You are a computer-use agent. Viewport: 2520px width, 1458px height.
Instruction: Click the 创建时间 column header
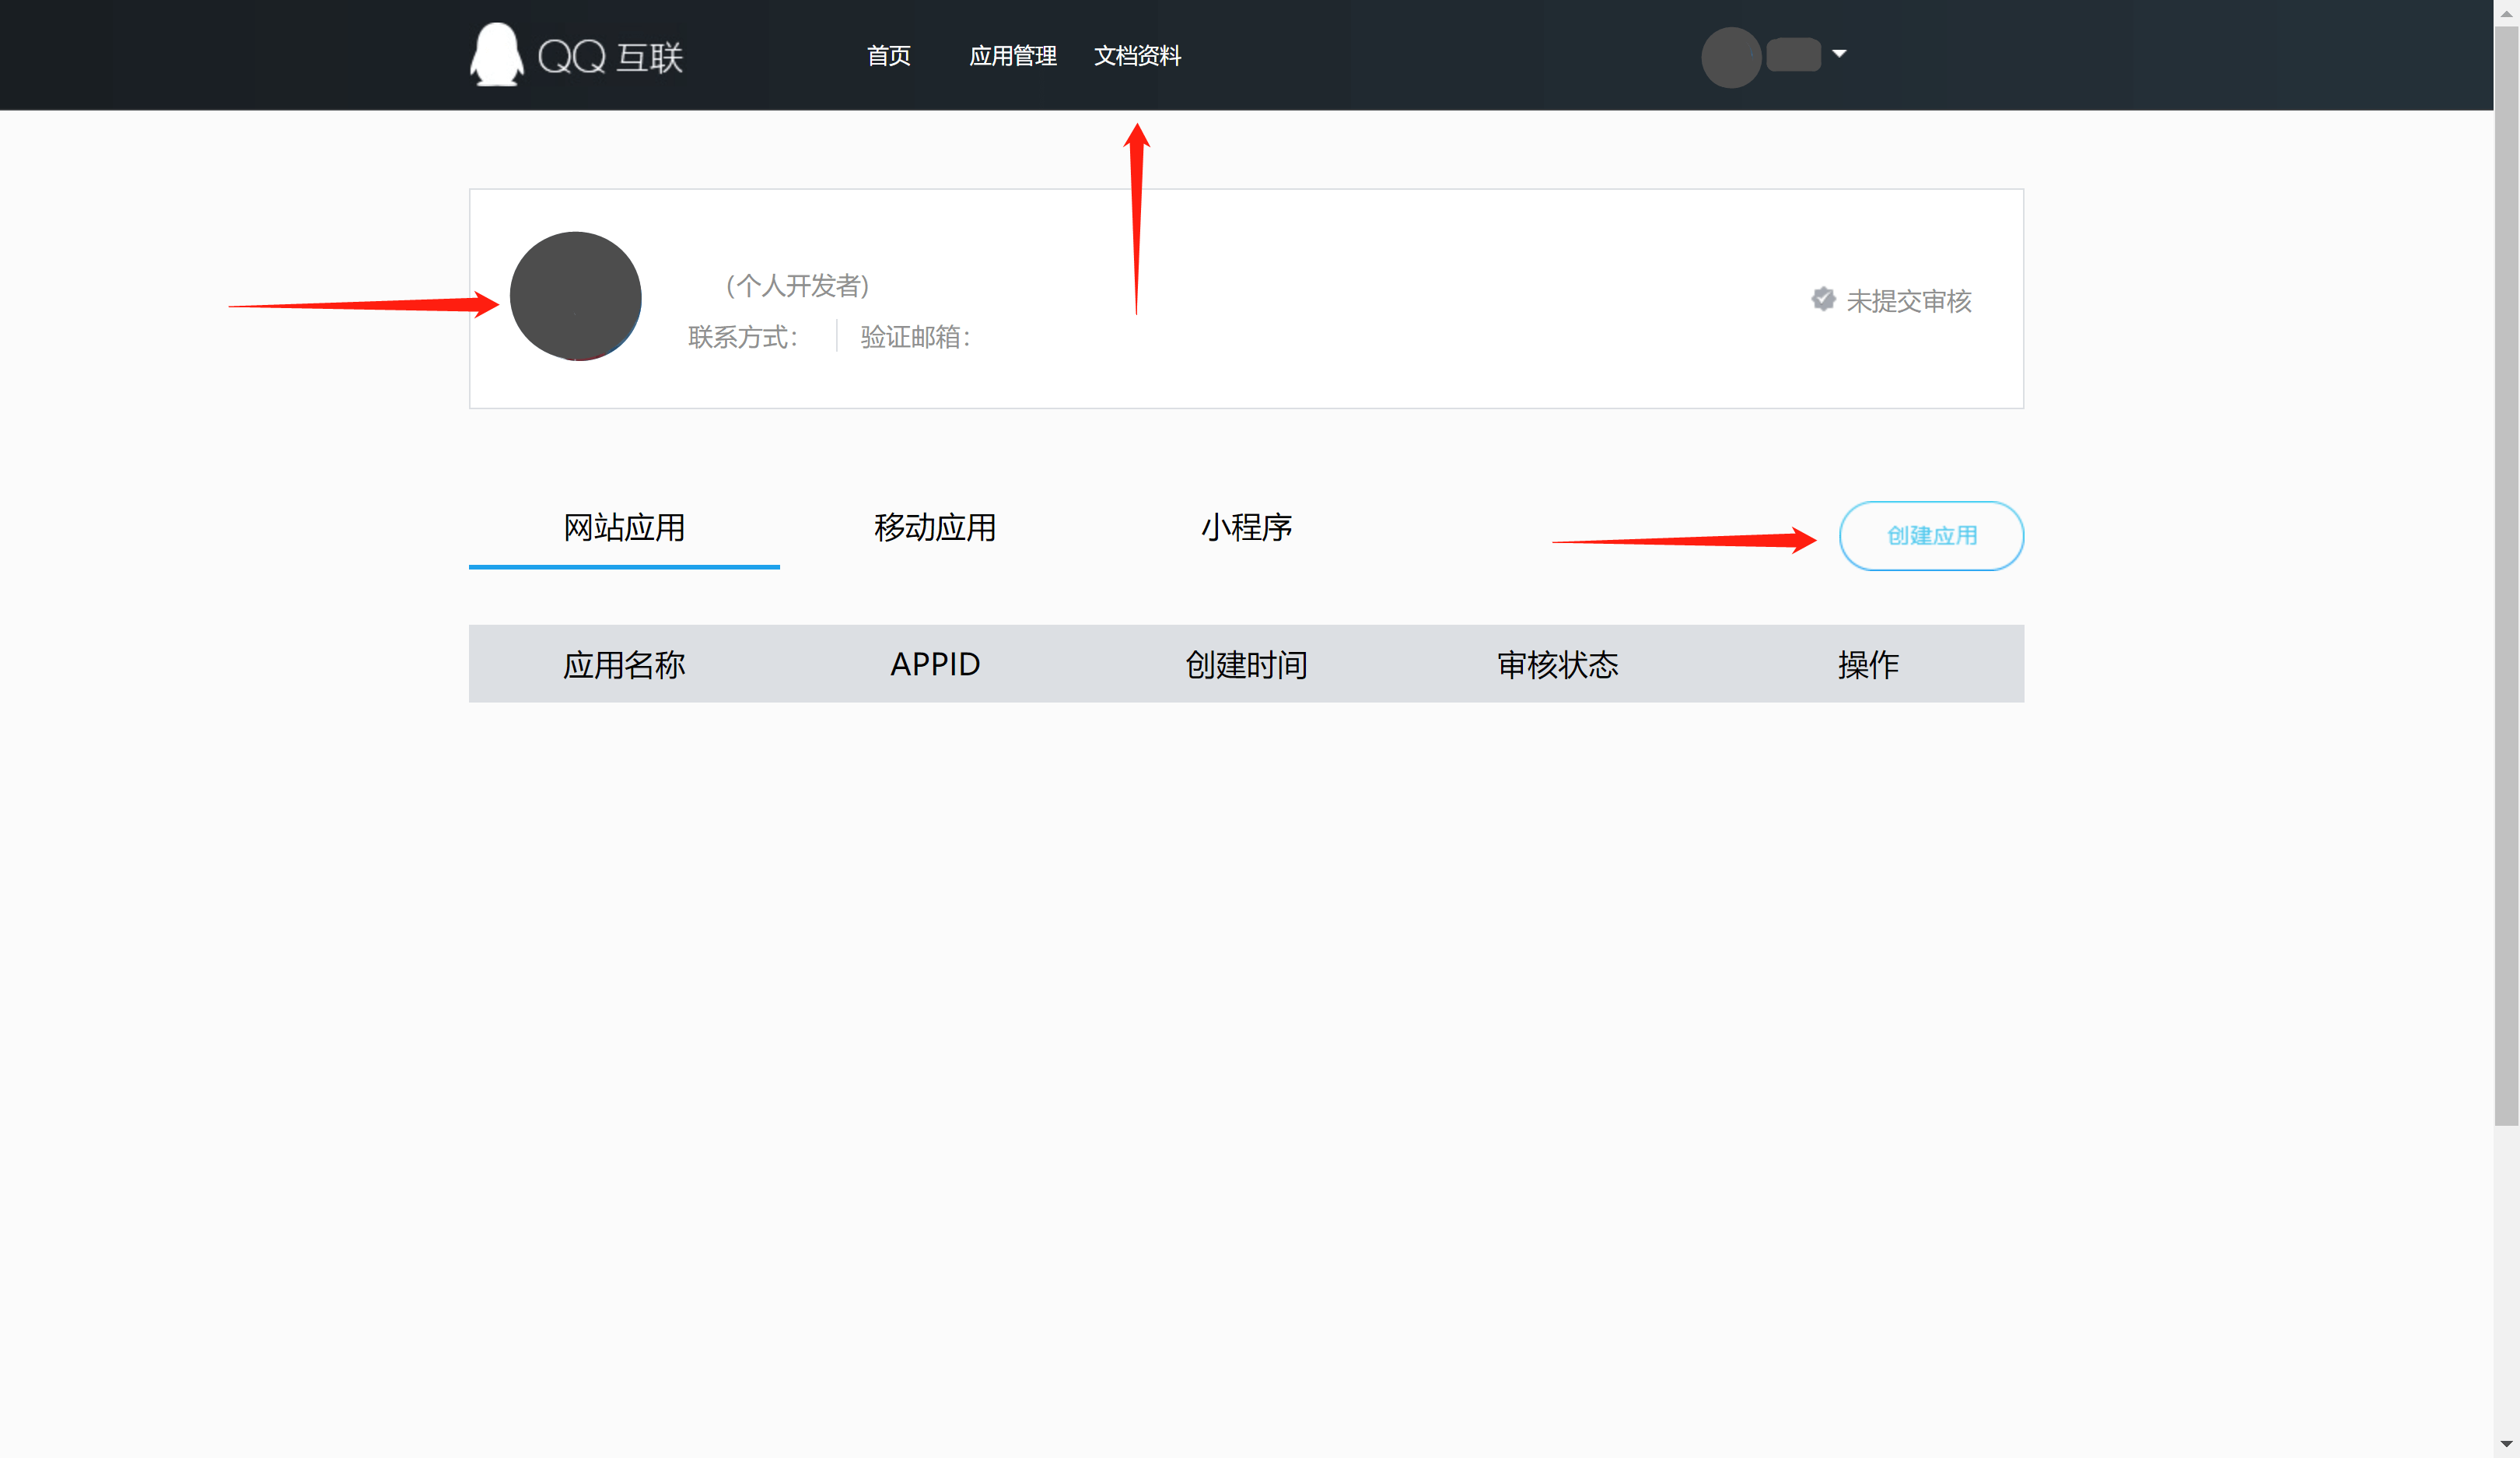(x=1246, y=665)
